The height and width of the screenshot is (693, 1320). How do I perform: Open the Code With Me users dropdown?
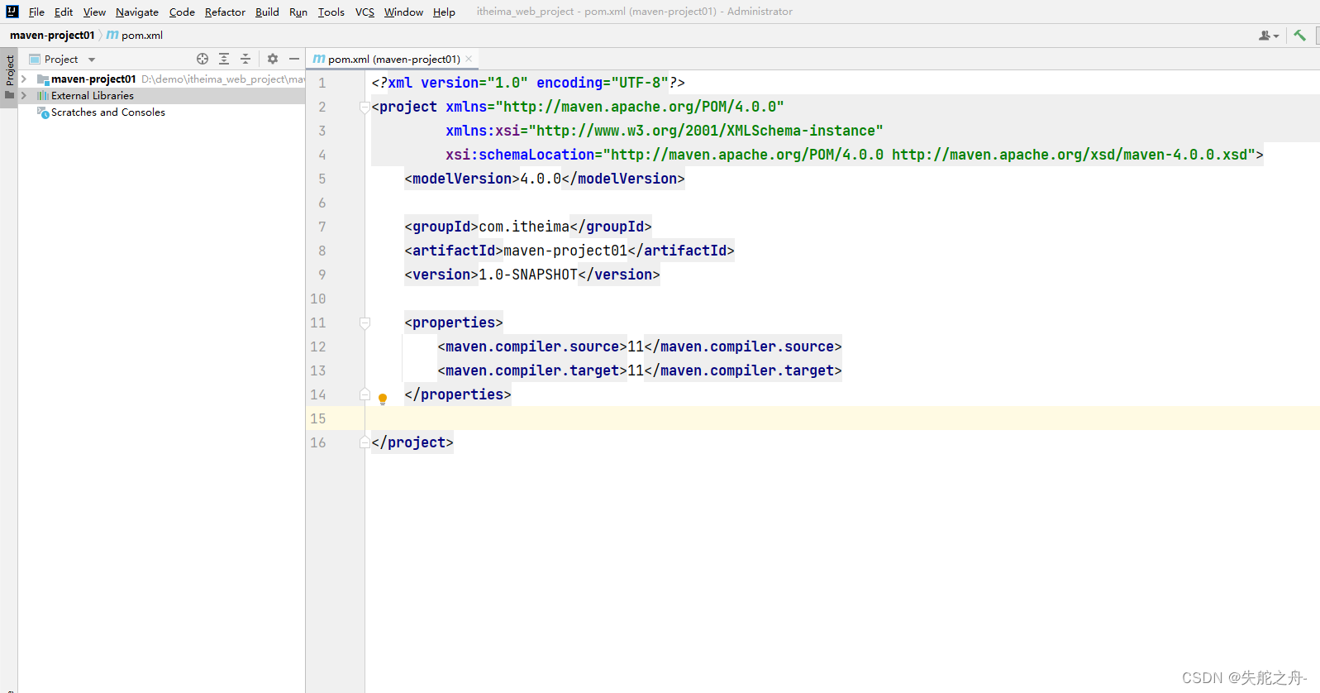point(1269,36)
